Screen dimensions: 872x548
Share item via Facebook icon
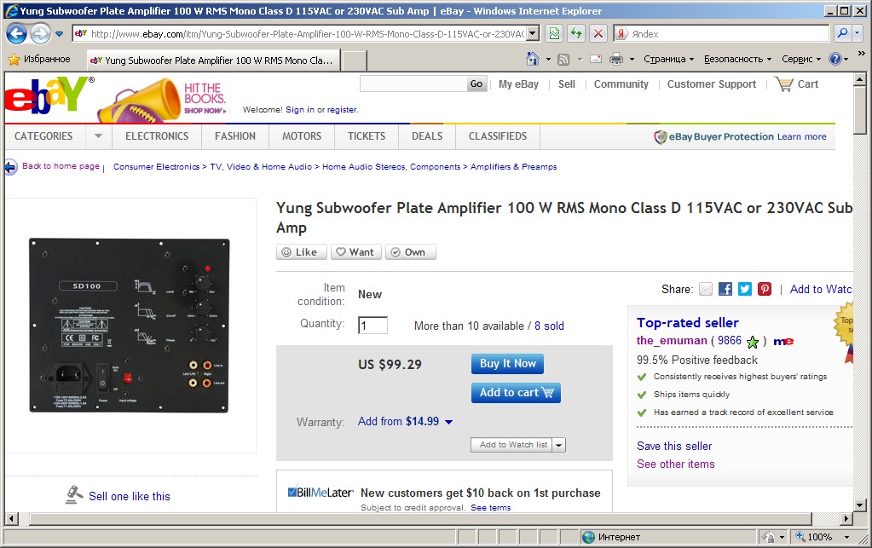point(725,289)
